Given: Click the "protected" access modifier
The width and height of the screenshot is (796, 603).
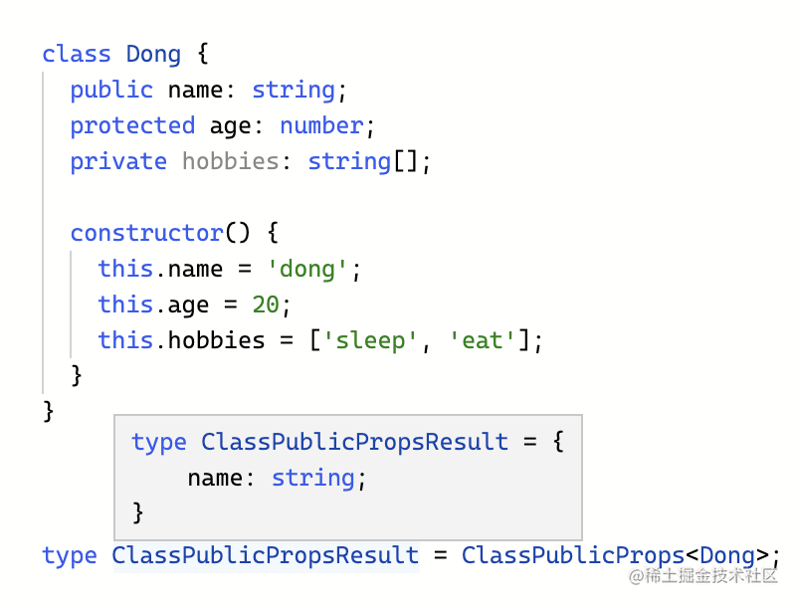Looking at the screenshot, I should point(132,125).
